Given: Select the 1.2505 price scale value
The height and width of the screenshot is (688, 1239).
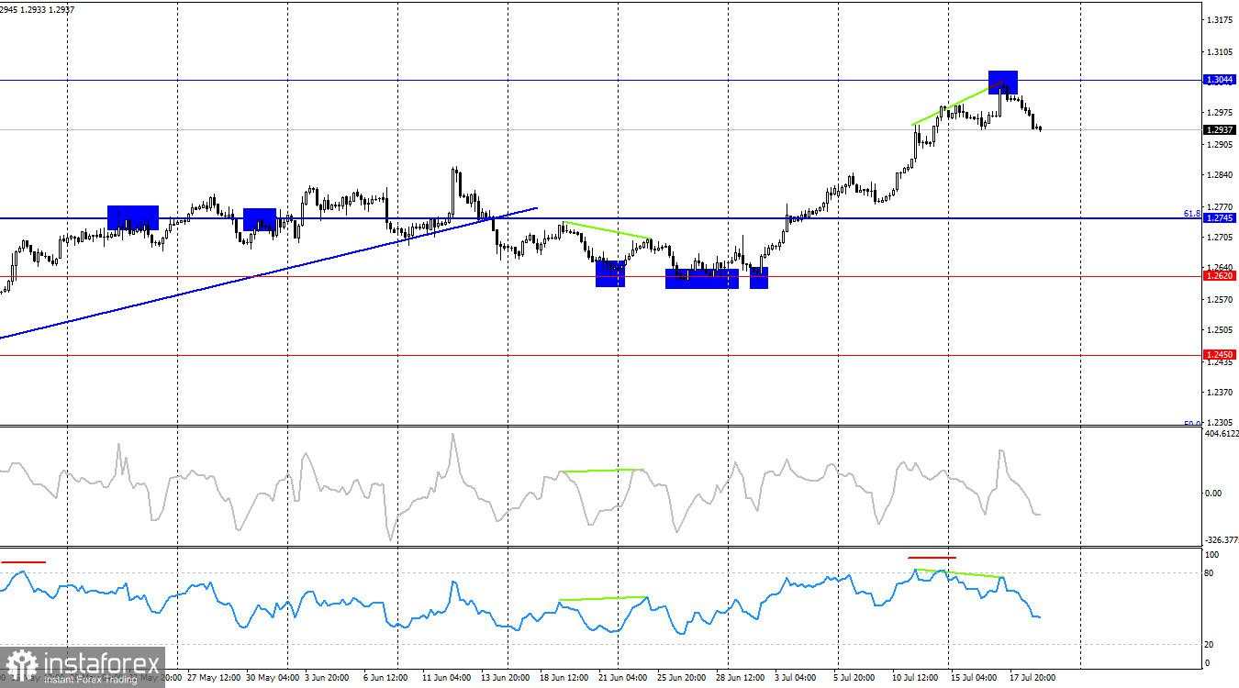Looking at the screenshot, I should coord(1221,330).
